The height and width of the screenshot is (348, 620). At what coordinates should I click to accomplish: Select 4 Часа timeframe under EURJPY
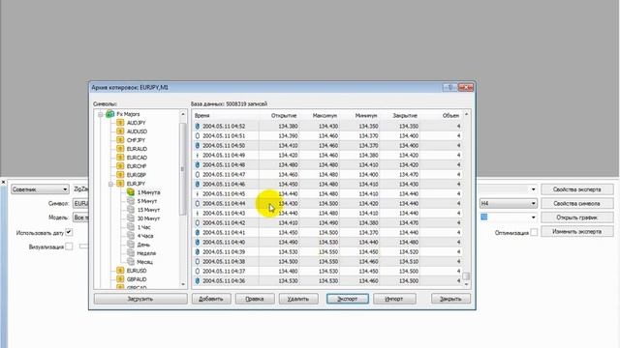(x=145, y=236)
